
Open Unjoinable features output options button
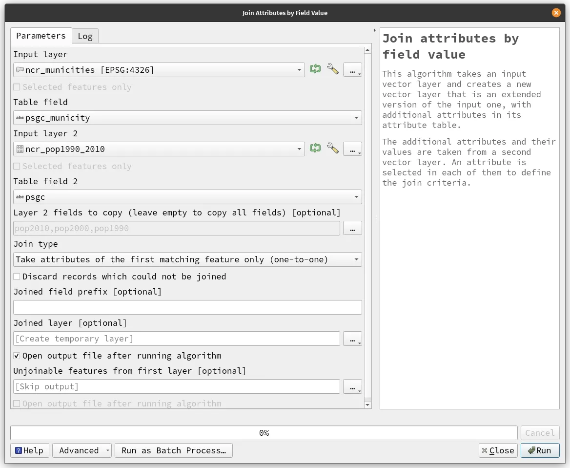coord(352,386)
